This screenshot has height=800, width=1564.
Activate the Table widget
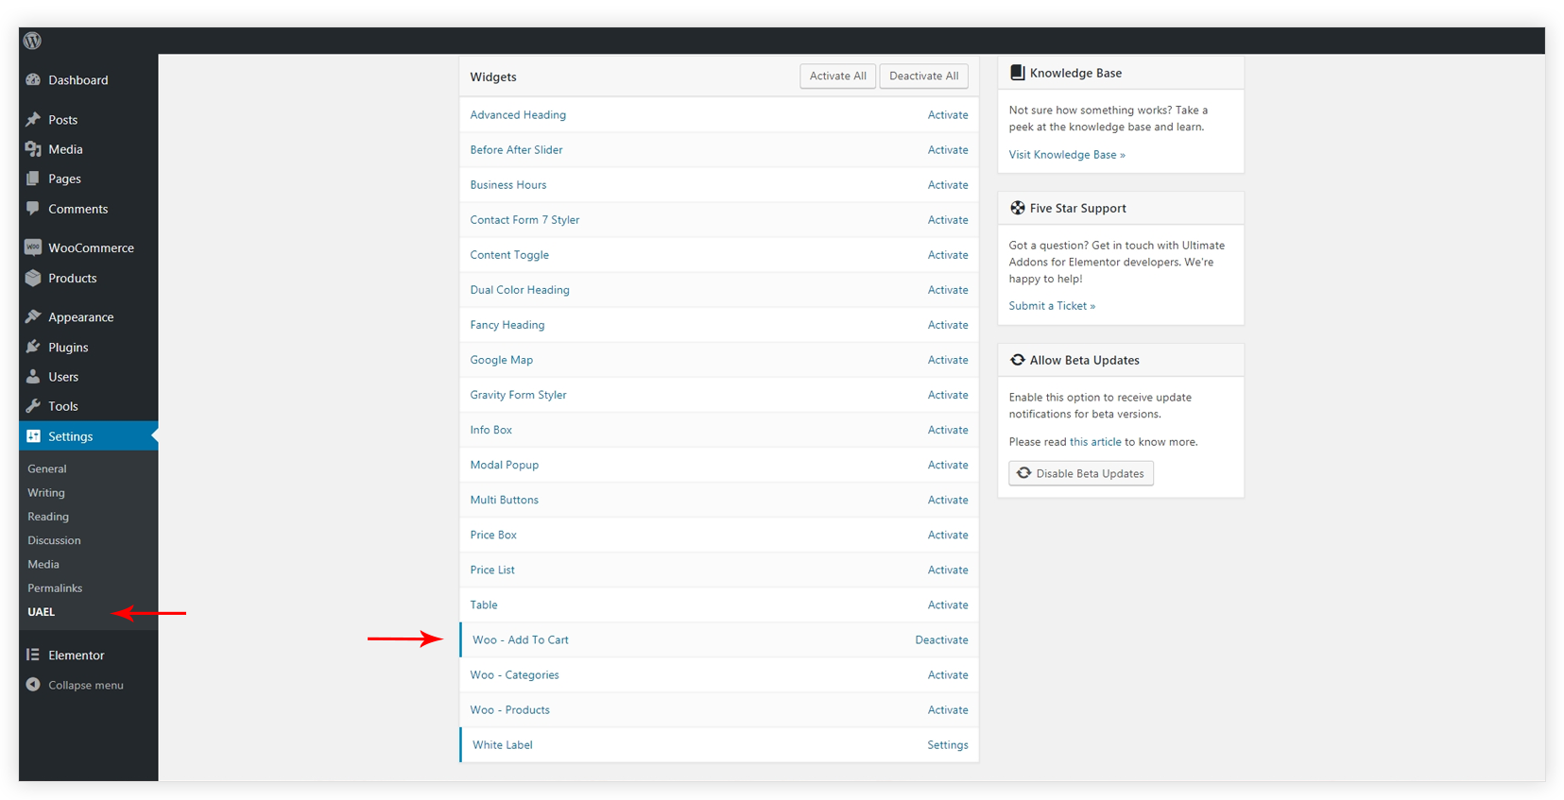pos(948,604)
